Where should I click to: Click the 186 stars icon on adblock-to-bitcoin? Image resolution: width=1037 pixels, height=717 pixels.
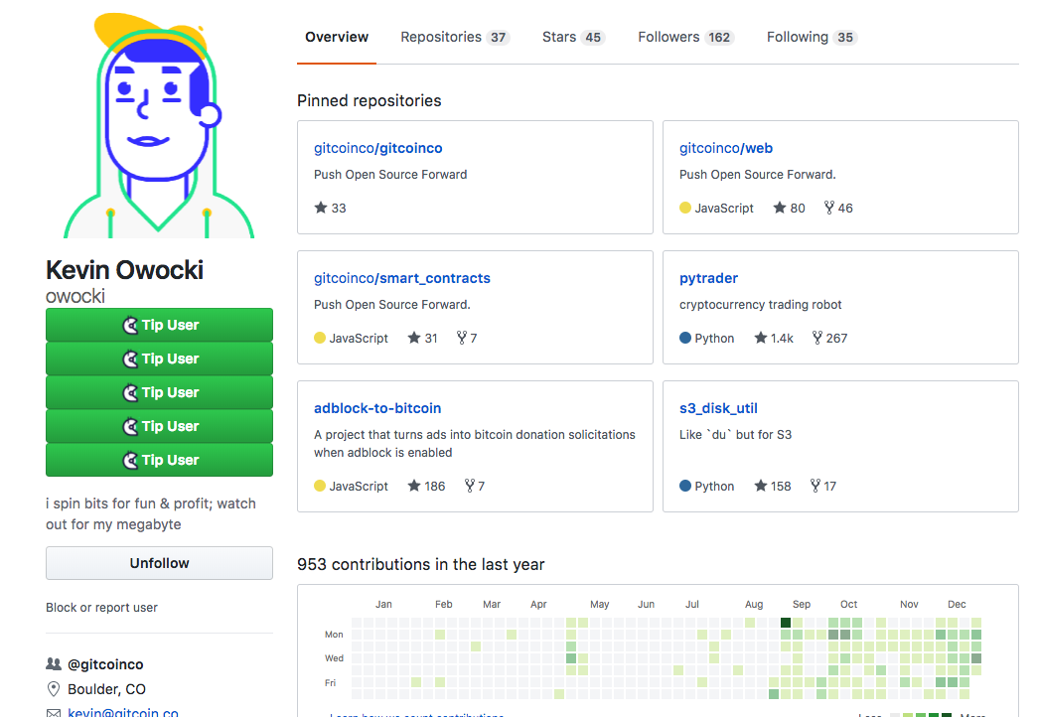click(414, 486)
